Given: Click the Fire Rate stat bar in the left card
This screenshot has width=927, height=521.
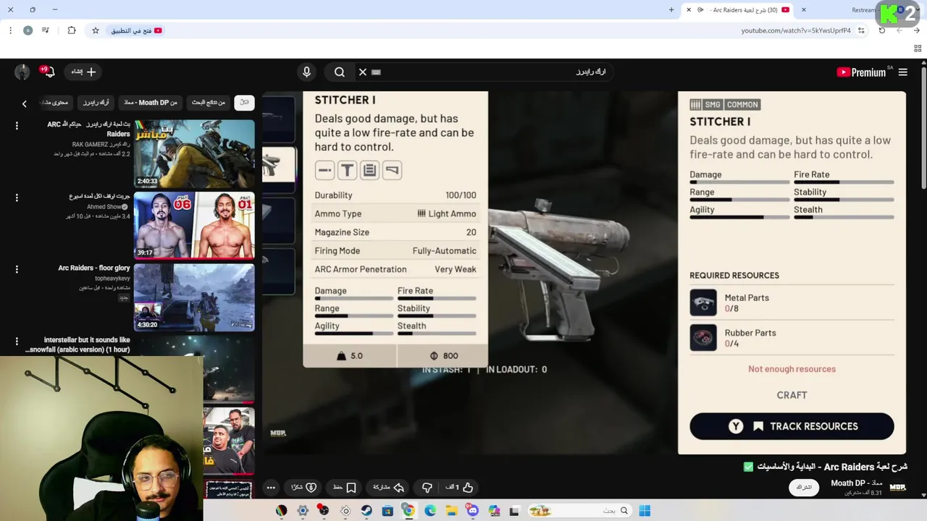Looking at the screenshot, I should point(437,298).
